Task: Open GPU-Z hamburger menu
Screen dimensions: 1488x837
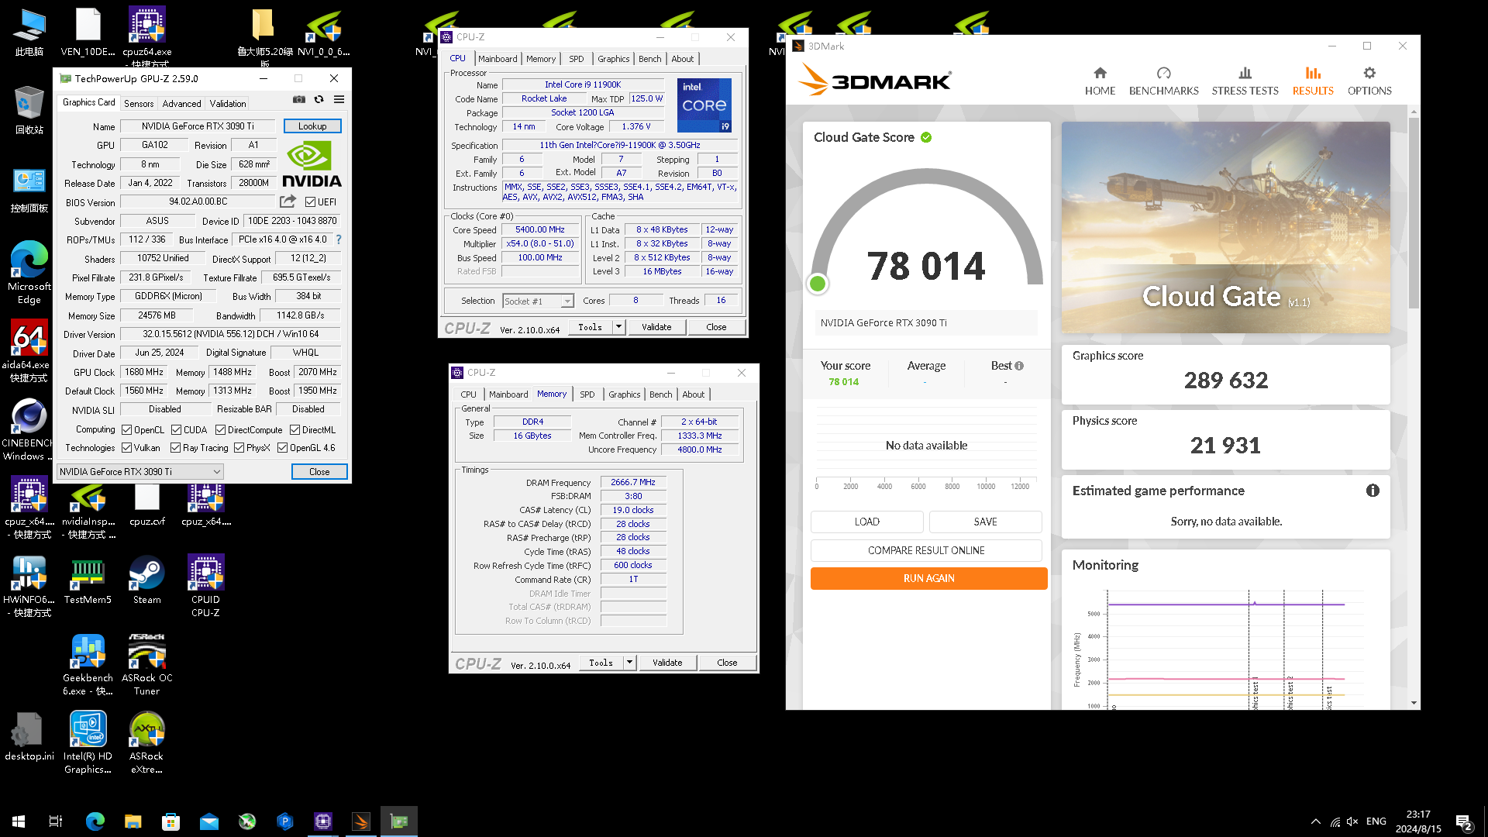Action: point(339,99)
